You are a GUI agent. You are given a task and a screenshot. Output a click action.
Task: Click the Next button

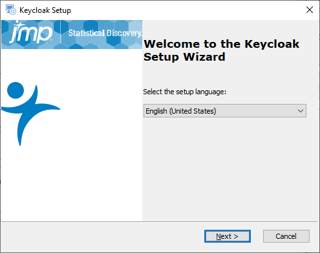[228, 236]
